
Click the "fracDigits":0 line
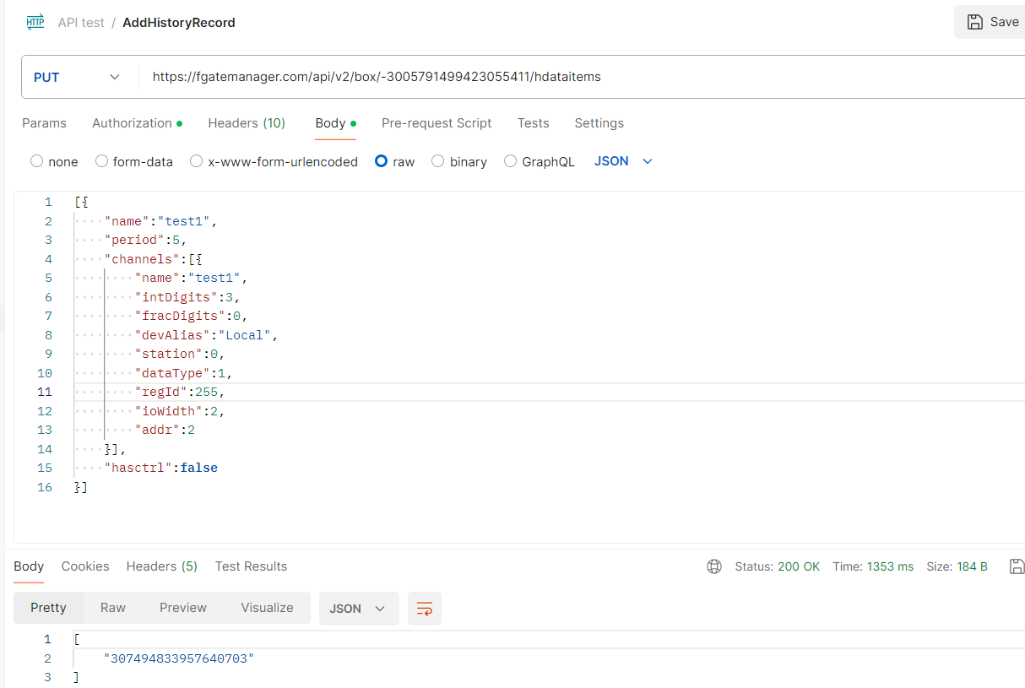[x=191, y=317]
